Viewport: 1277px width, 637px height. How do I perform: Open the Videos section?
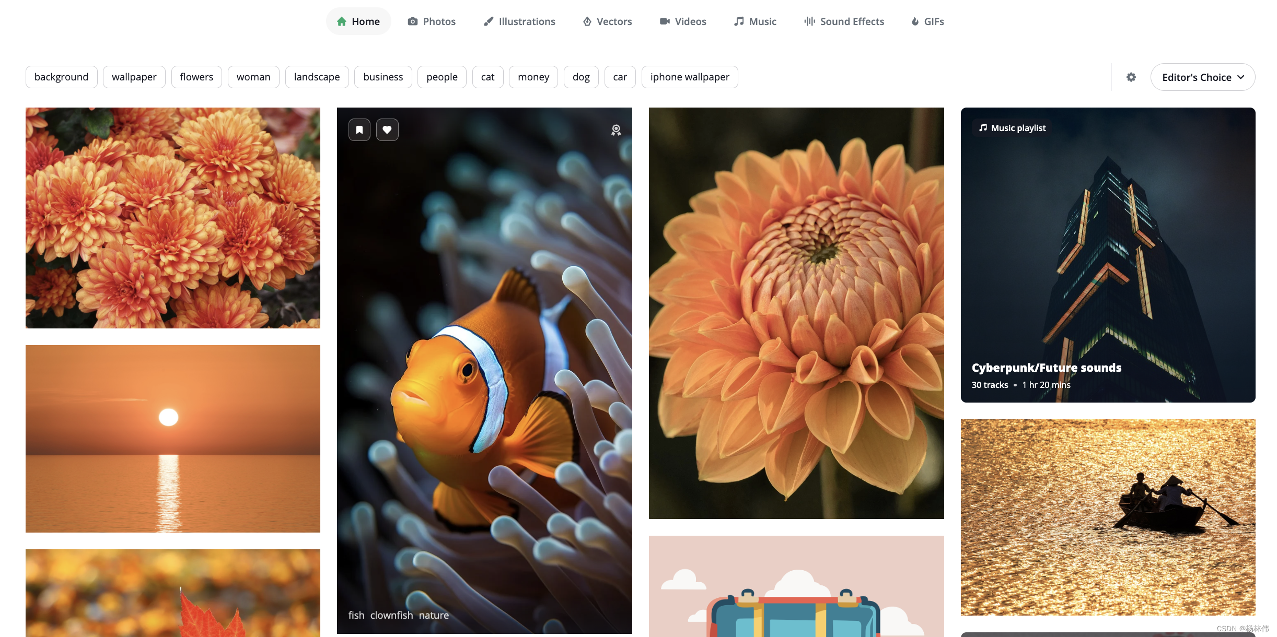[683, 21]
